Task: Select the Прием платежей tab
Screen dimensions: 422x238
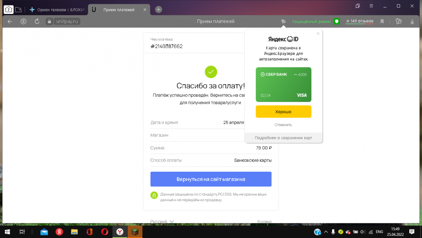Action: 119,10
